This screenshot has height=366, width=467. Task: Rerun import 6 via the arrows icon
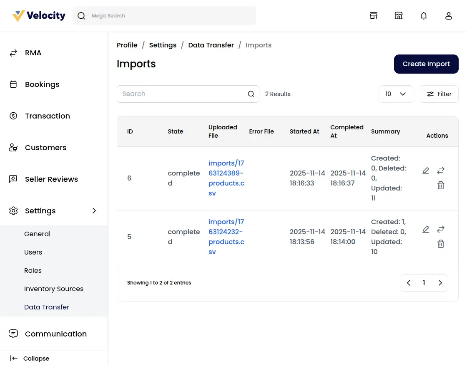[441, 171]
